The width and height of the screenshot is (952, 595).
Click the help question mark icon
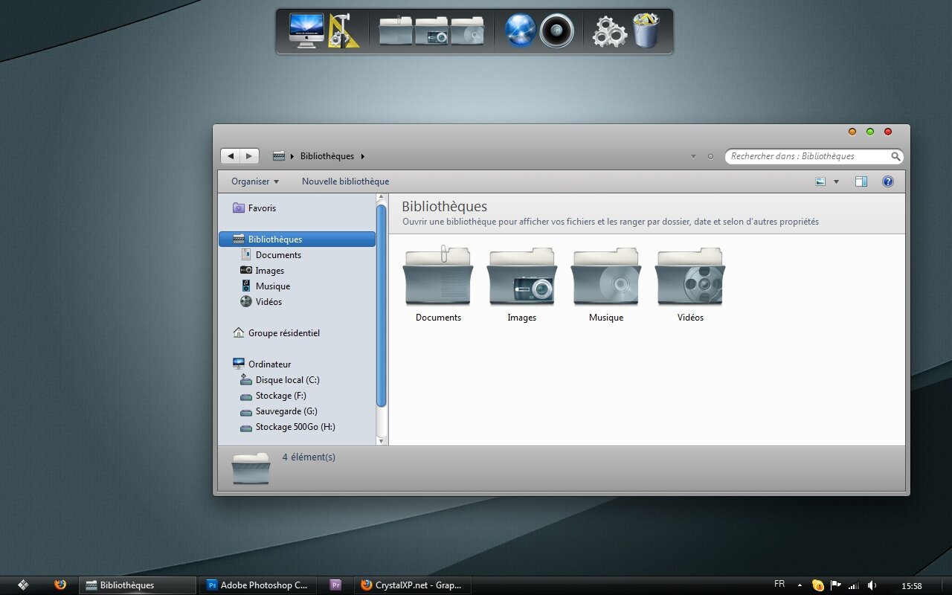[x=887, y=181]
